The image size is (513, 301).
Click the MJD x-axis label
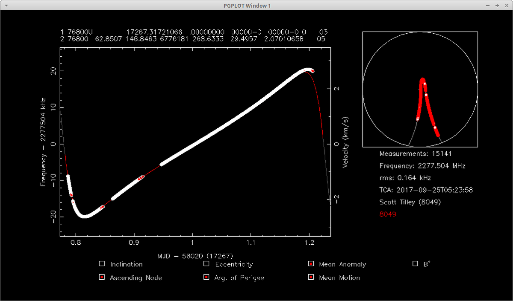pos(195,256)
